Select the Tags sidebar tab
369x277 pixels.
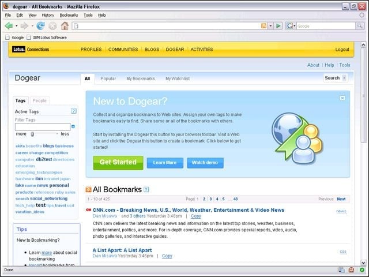pyautogui.click(x=21, y=100)
